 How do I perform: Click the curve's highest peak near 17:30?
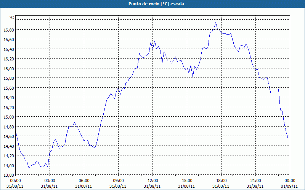click(x=215, y=23)
